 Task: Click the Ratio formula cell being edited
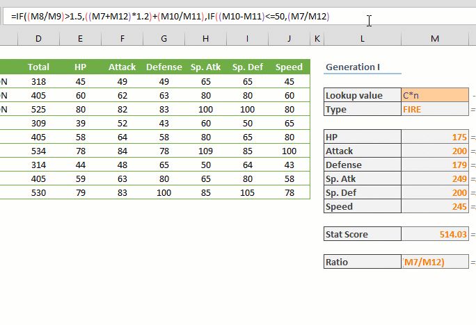(435, 262)
